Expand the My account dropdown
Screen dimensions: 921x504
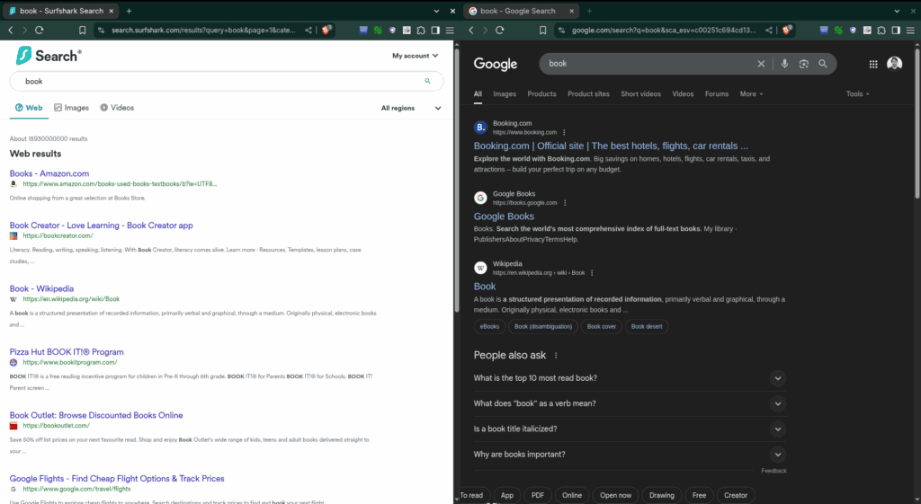coord(416,56)
